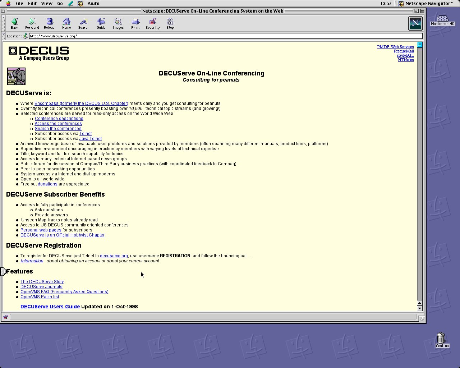This screenshot has height=368, width=460.
Task: Click the Netscape N logo
Action: click(415, 23)
